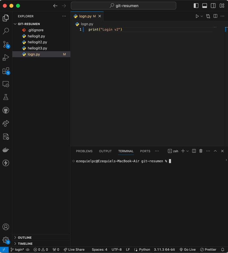228x253 pixels.
Task: Switch to the OUTPUT panel tab
Action: tap(105, 151)
